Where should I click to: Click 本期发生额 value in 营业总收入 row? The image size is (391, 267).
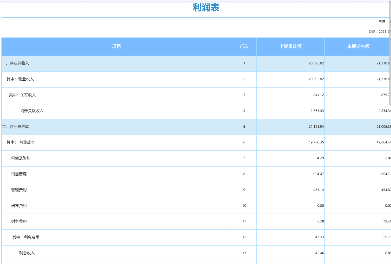[384, 63]
